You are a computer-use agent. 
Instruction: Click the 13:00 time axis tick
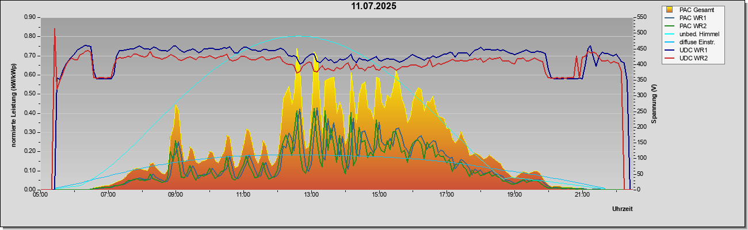click(x=311, y=194)
